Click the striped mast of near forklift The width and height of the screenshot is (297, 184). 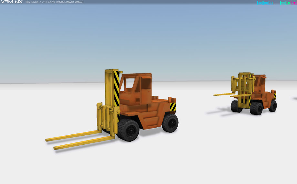coord(117,89)
